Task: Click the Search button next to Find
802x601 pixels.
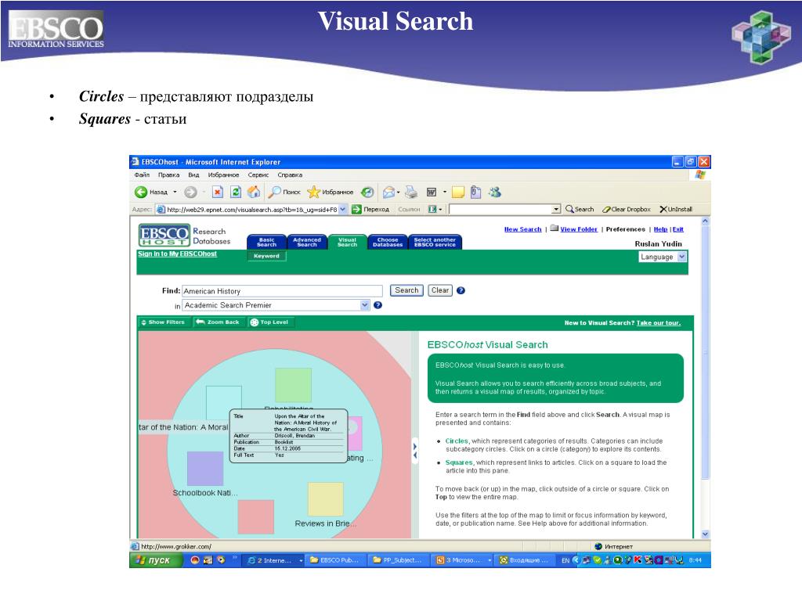Action: coord(406,290)
